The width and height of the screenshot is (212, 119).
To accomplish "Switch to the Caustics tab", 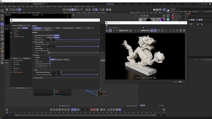I will [79, 28].
